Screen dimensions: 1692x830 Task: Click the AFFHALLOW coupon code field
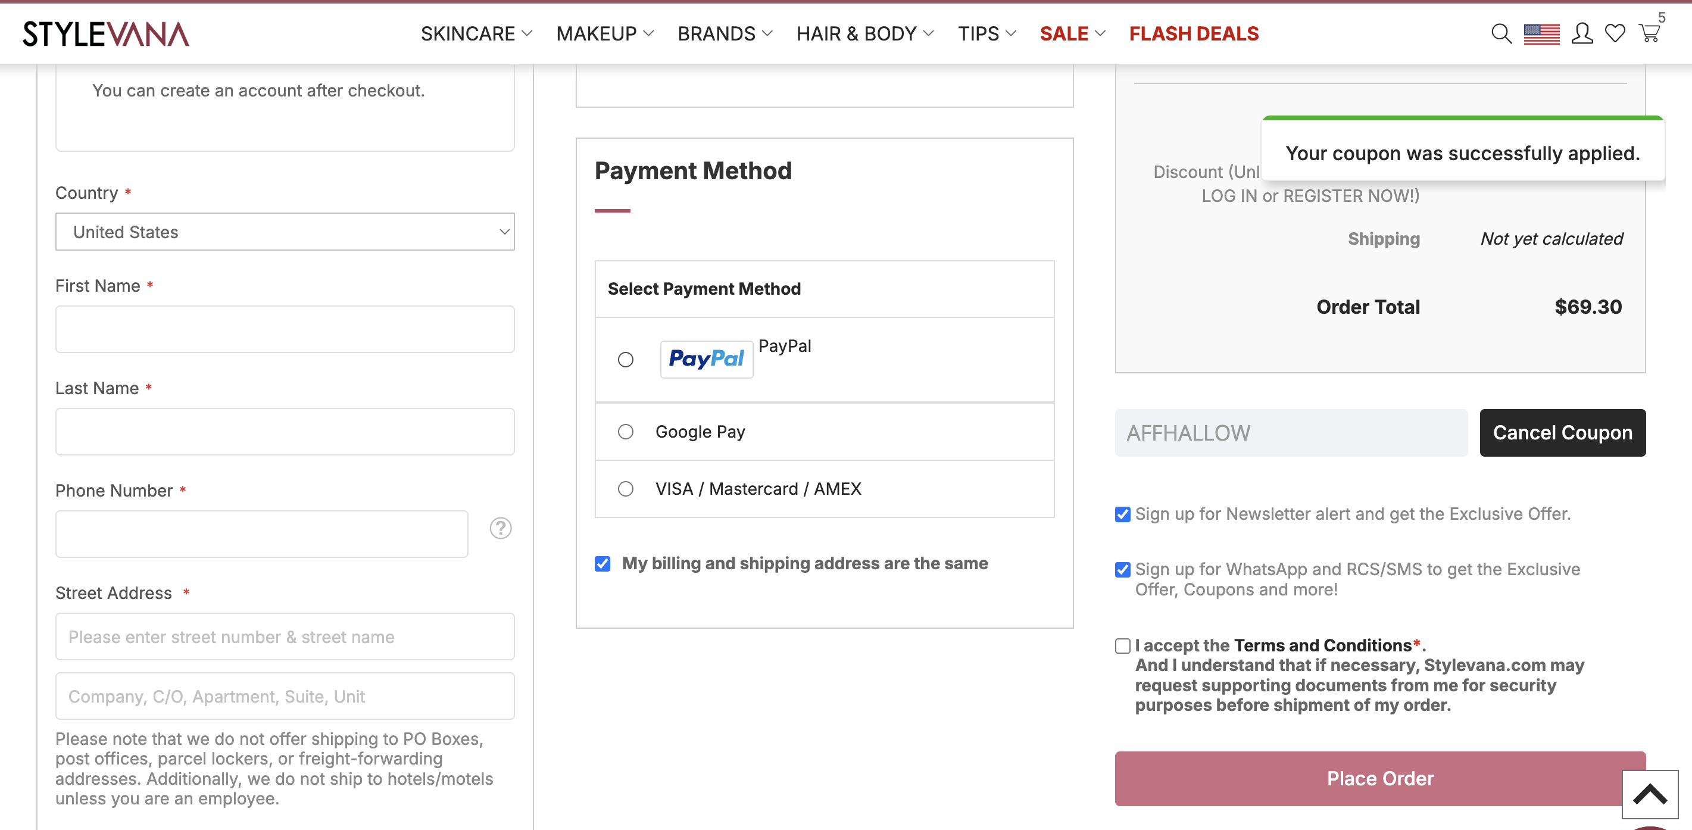point(1291,433)
